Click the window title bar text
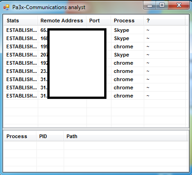This screenshot has width=192, height=175. click(x=49, y=7)
